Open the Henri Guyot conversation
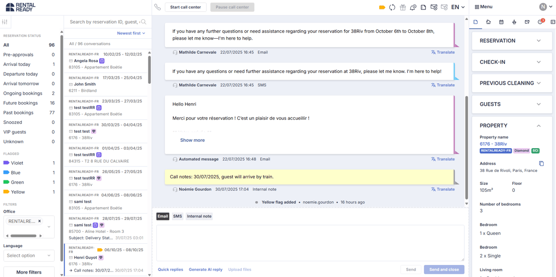 (106, 260)
